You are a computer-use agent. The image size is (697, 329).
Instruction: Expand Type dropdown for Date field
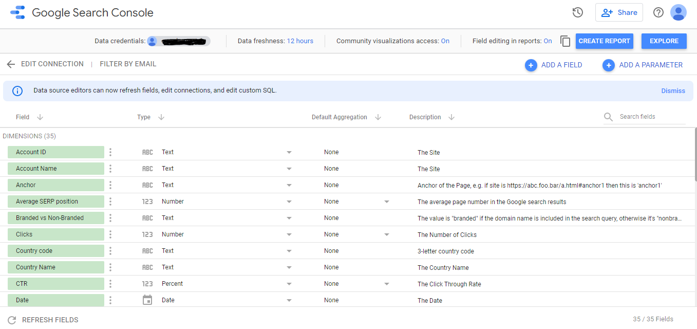289,300
